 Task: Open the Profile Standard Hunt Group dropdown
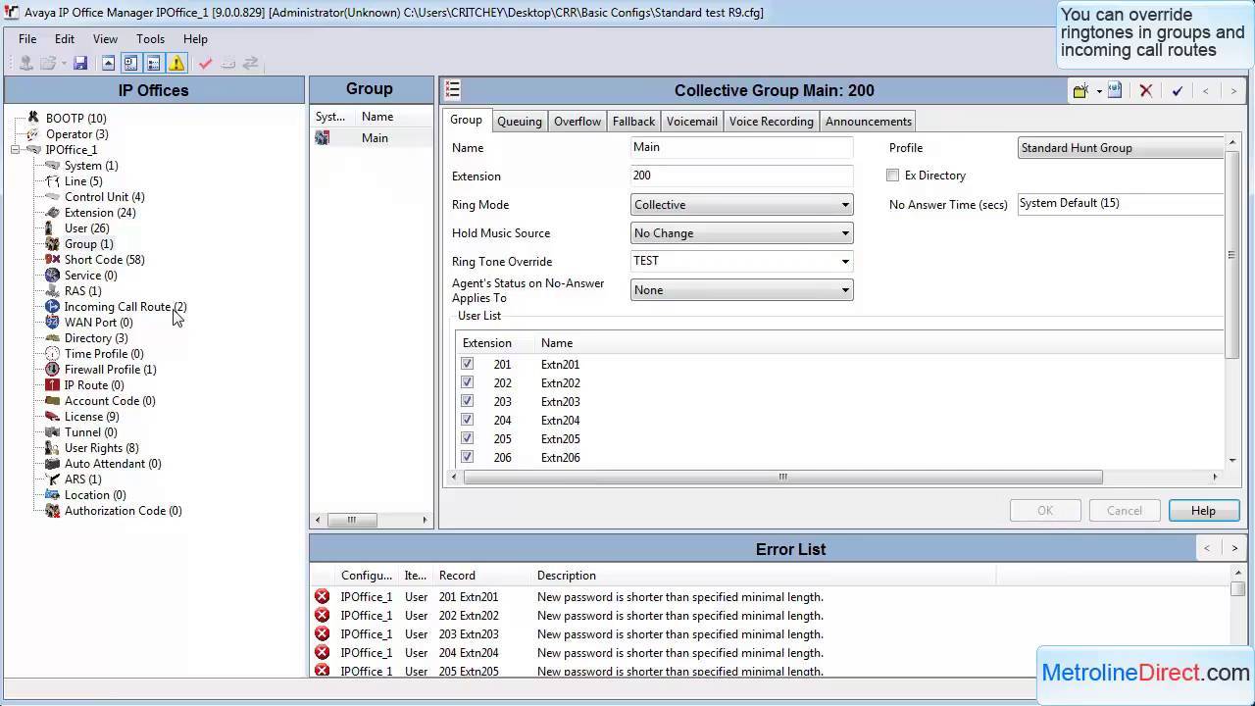coord(1122,148)
